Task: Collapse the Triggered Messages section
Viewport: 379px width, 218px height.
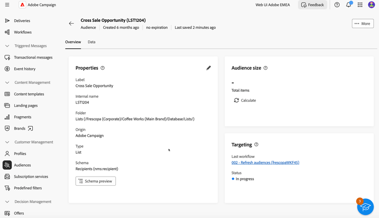Action: 7,46
